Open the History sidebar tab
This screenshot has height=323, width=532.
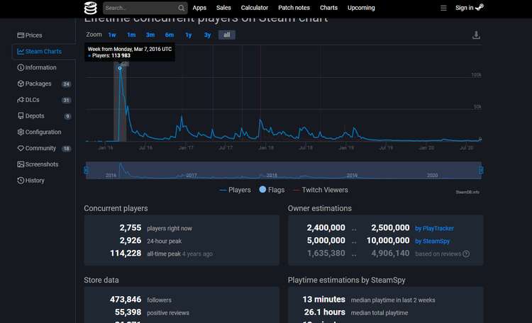coord(43,181)
